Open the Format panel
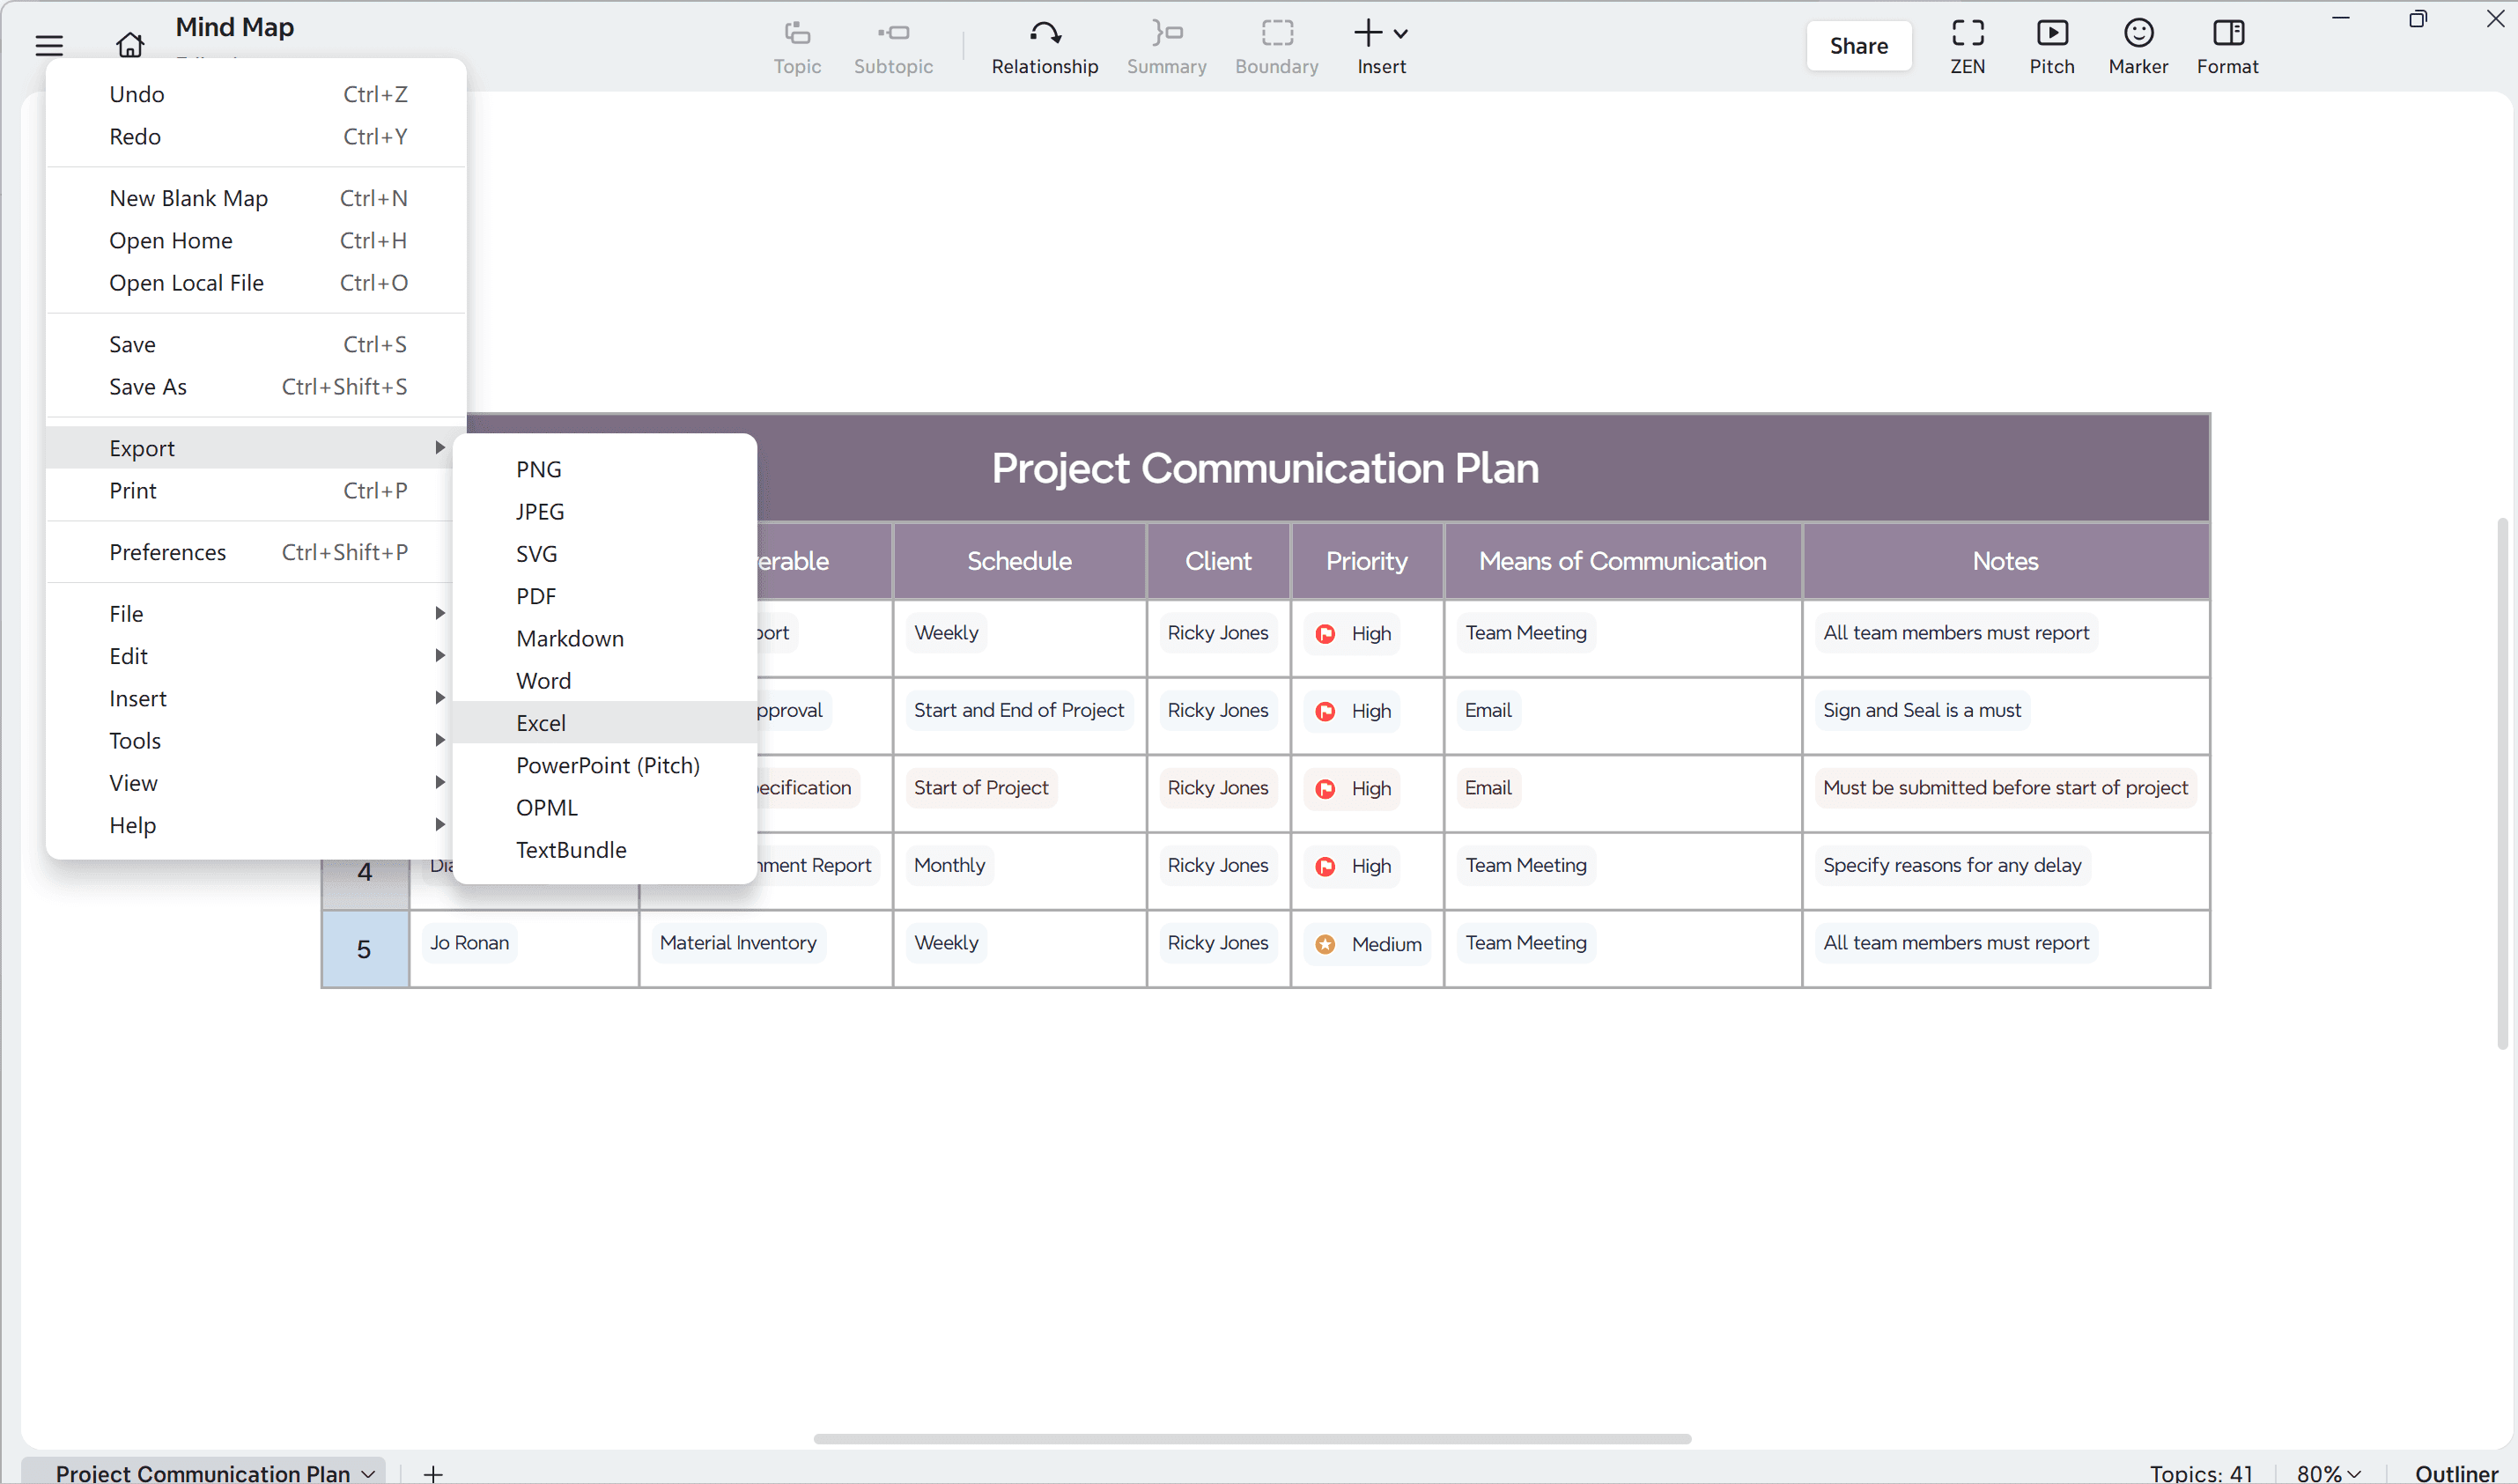This screenshot has width=2518, height=1484. click(x=2227, y=45)
